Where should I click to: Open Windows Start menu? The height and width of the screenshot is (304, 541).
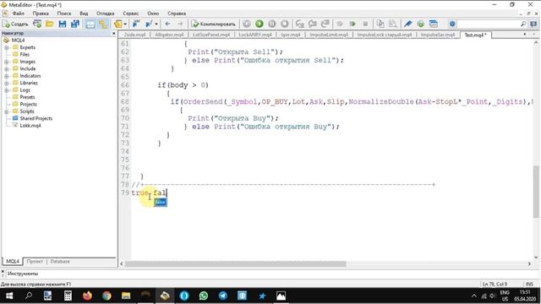coord(9,296)
